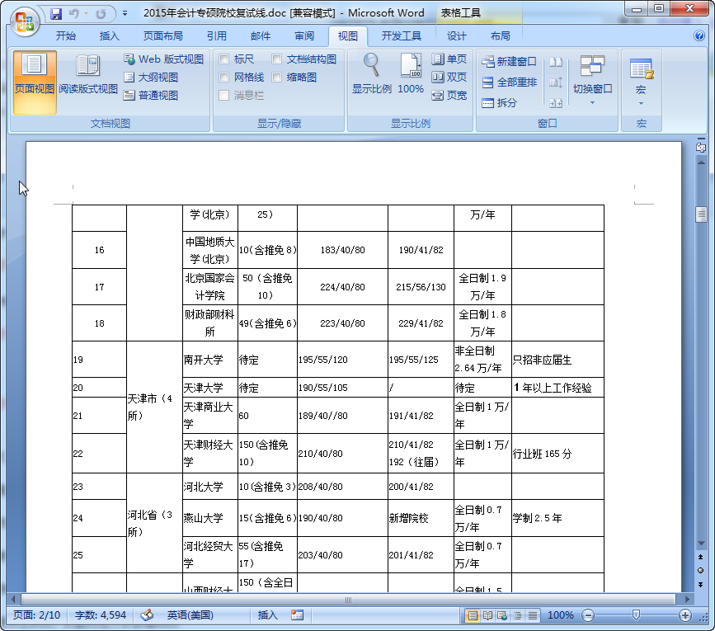Click zoom out minus button
Image resolution: width=715 pixels, height=631 pixels.
[x=588, y=615]
